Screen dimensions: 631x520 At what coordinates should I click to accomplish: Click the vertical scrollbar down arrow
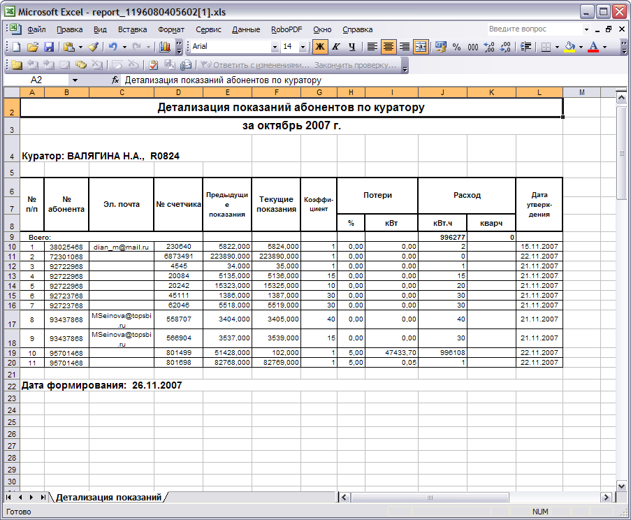point(621,486)
